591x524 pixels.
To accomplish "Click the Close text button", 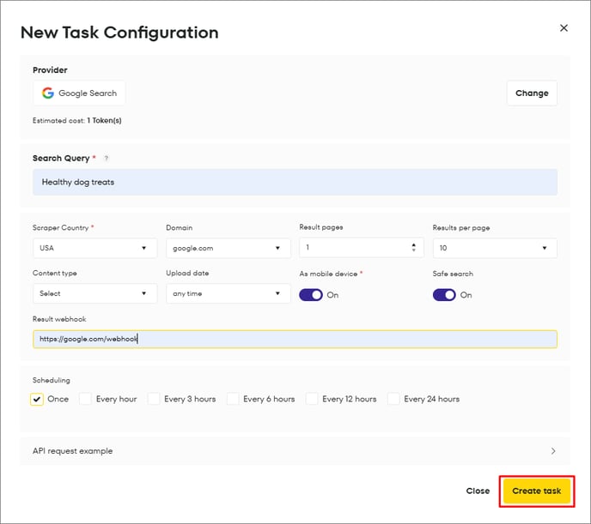I will (478, 491).
